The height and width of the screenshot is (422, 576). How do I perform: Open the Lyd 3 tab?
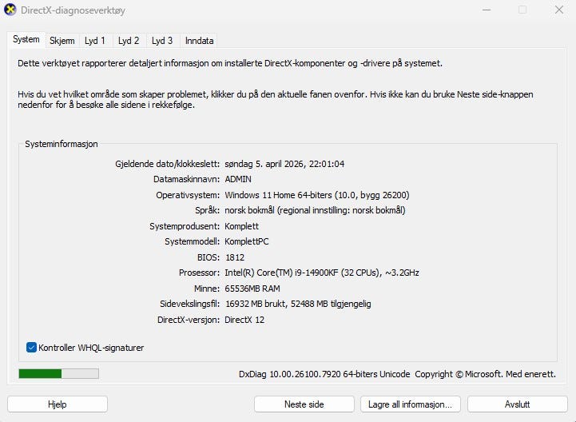(x=162, y=41)
